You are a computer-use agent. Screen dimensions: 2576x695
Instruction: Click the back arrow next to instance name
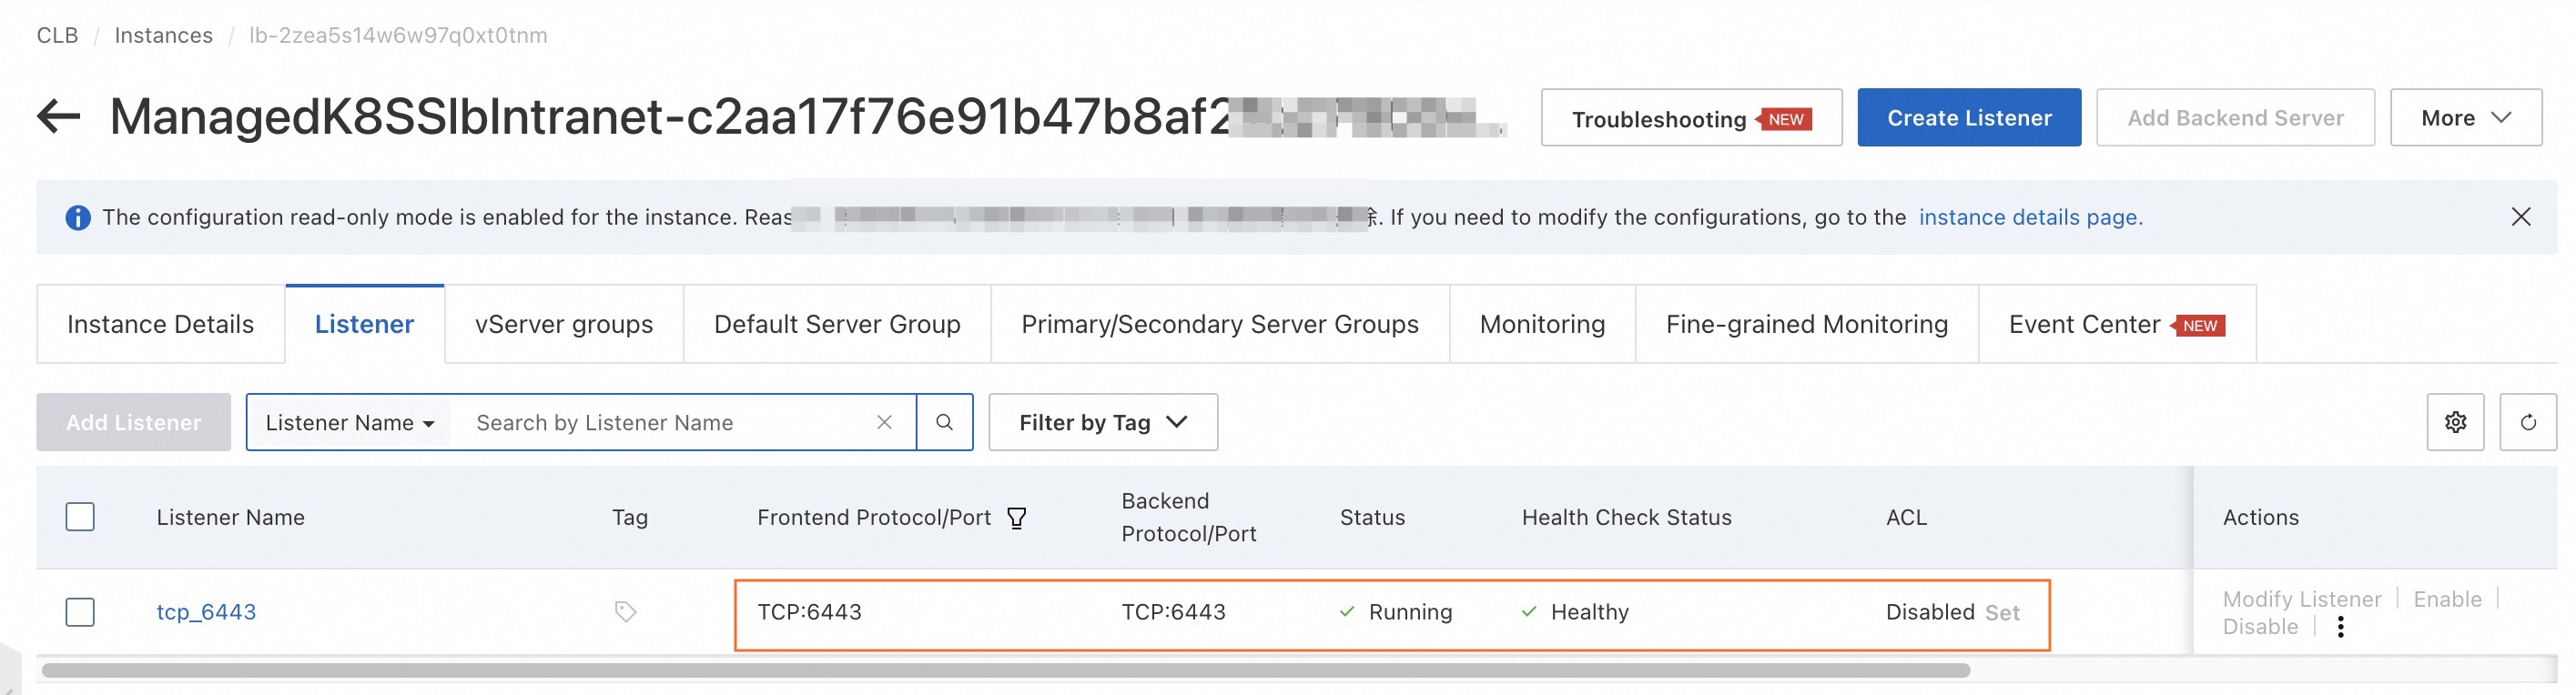click(x=59, y=117)
